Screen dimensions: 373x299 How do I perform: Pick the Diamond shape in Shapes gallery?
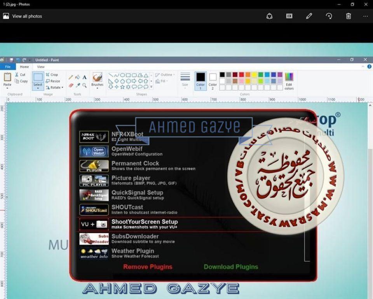[117, 81]
